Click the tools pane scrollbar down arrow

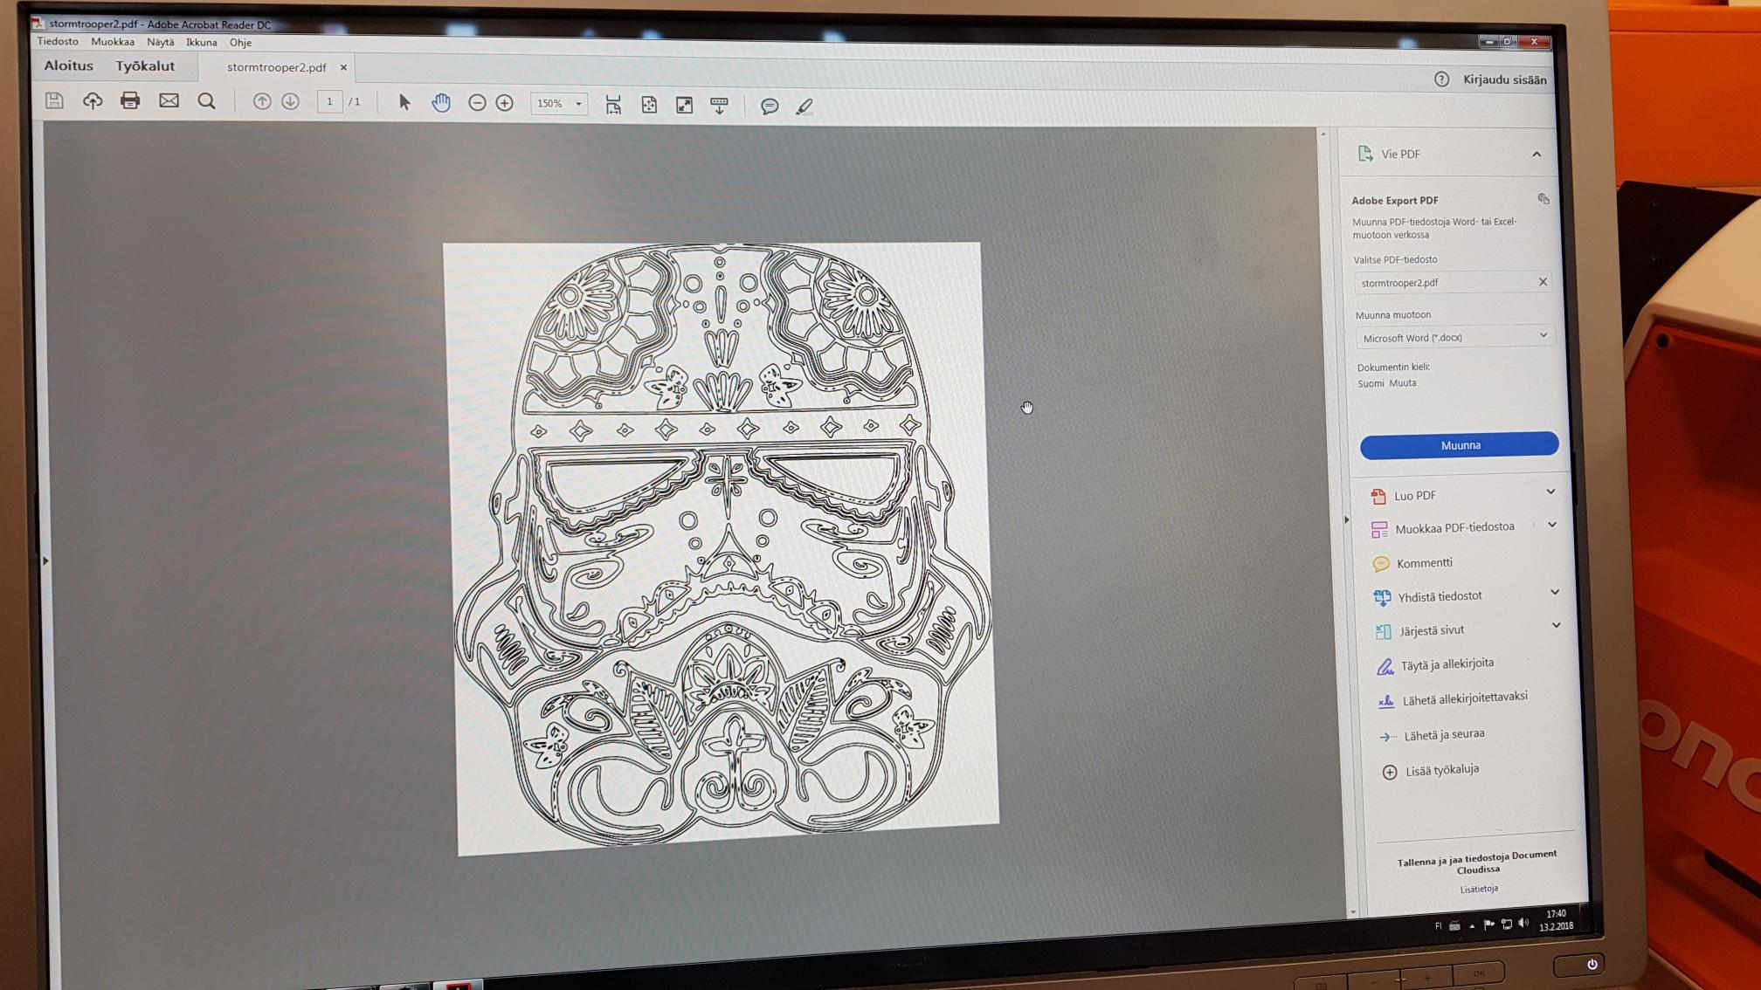[1353, 911]
